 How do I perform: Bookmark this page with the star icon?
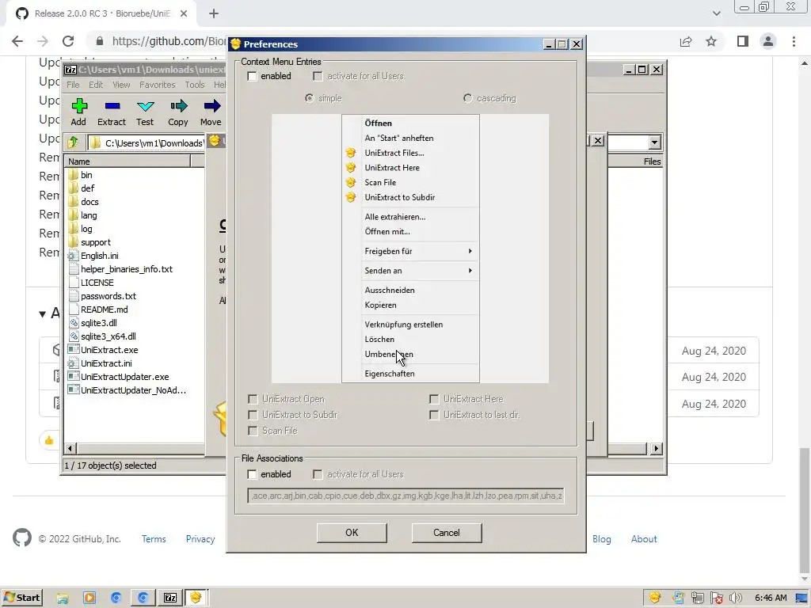(711, 41)
